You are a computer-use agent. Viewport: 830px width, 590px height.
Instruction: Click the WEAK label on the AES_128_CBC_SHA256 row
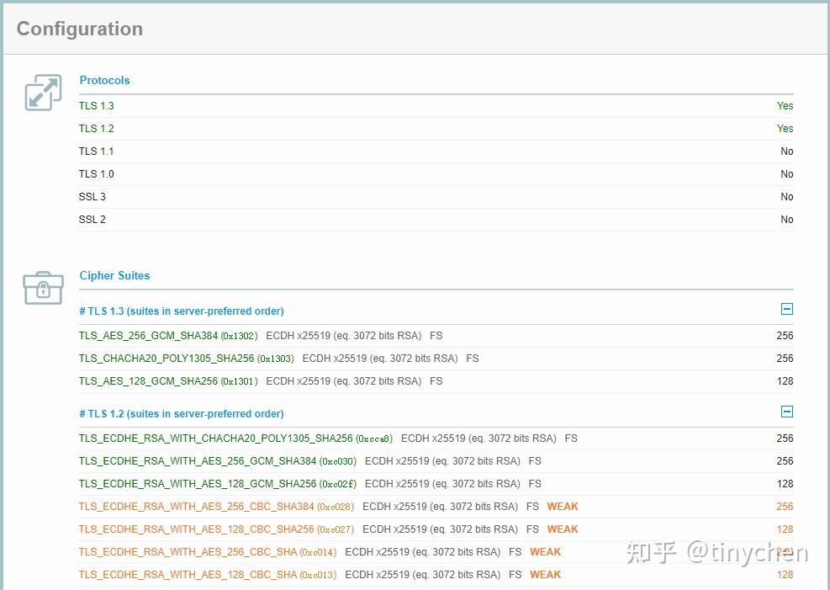[x=562, y=529]
